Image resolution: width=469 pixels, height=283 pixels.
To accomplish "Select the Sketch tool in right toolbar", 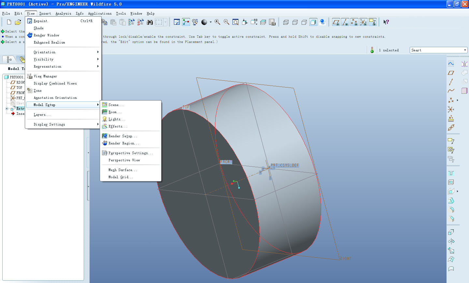I will point(451,63).
